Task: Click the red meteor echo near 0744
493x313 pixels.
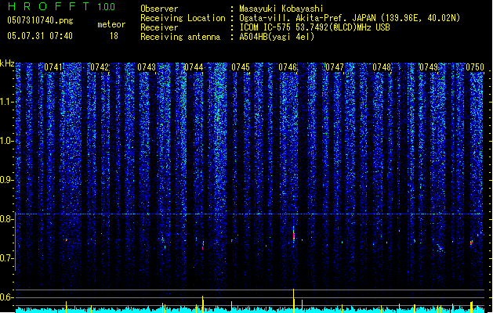Action: (203, 245)
